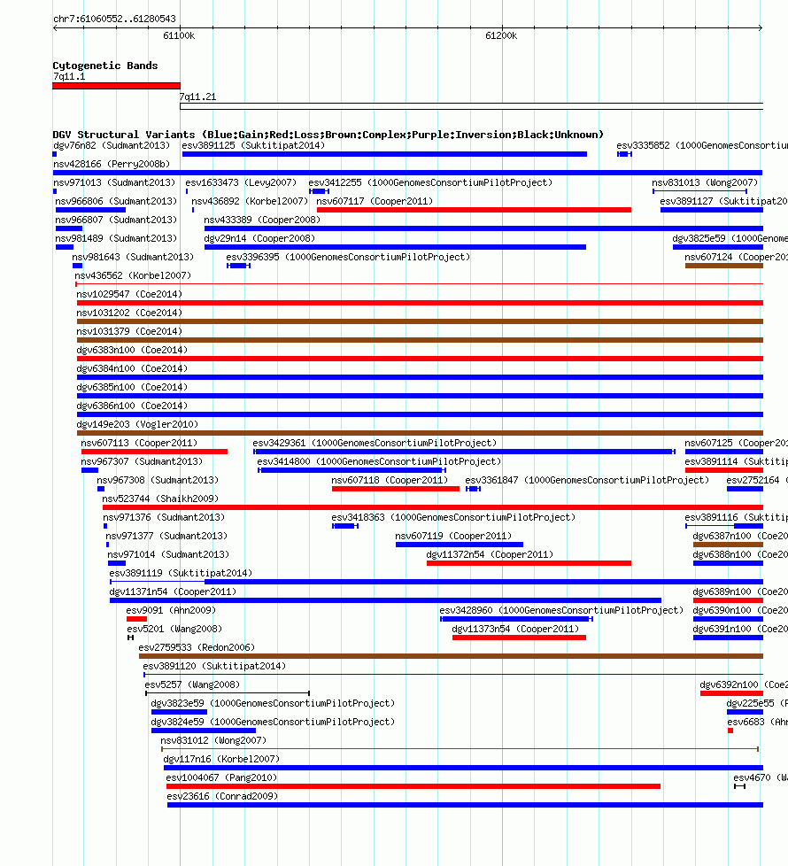
Task: Click the 61100k ruler tick label
Action: click(179, 36)
